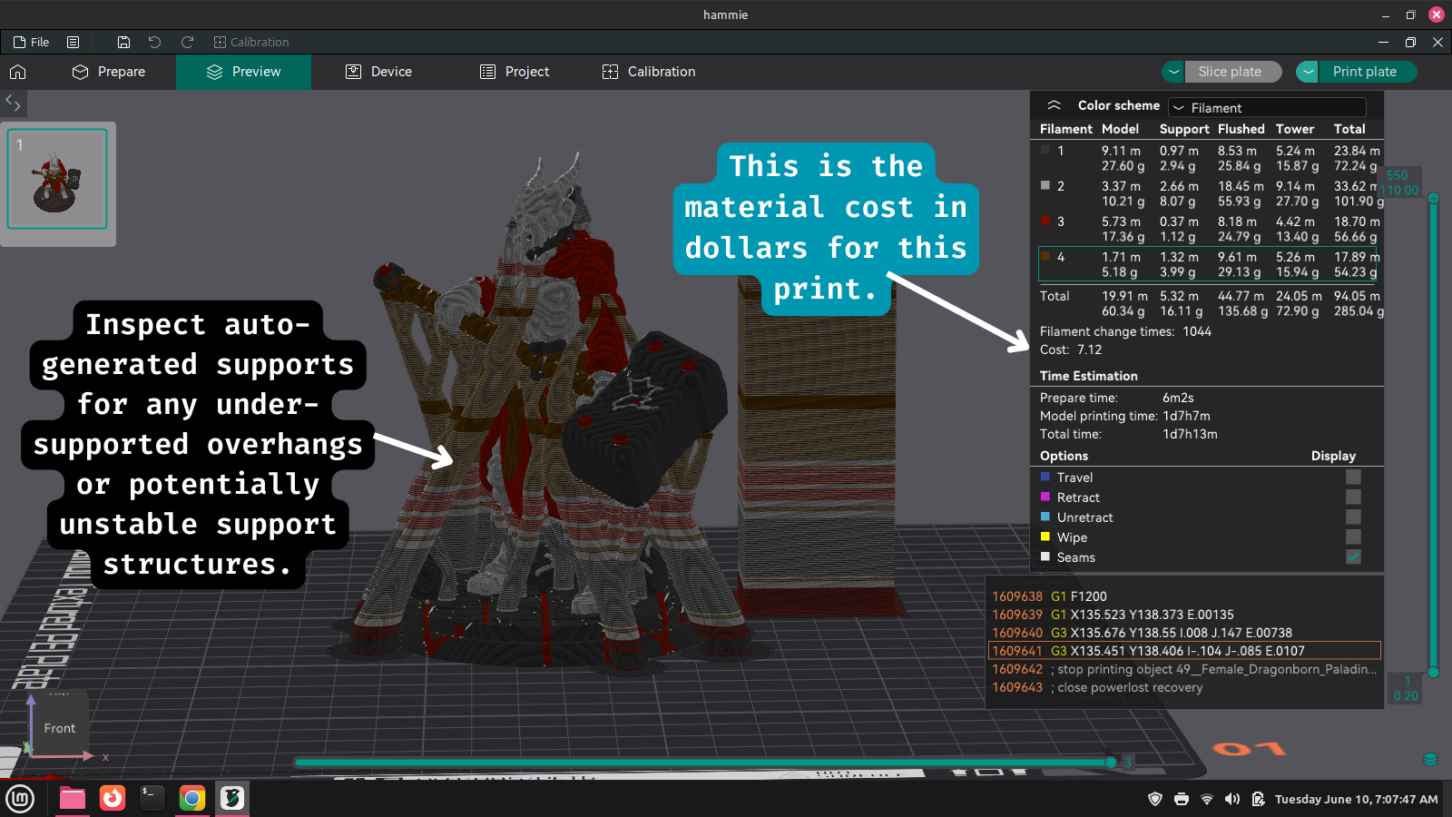Image resolution: width=1452 pixels, height=817 pixels.
Task: Click the Redo arrow icon
Action: click(x=187, y=42)
